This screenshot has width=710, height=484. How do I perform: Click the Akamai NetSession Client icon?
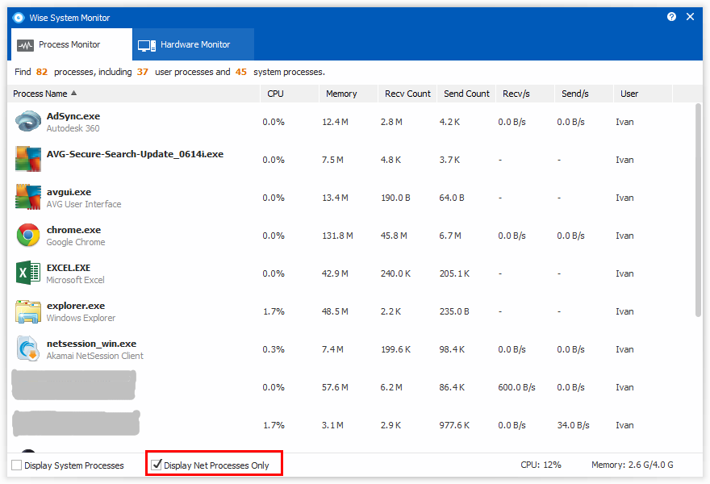point(28,348)
